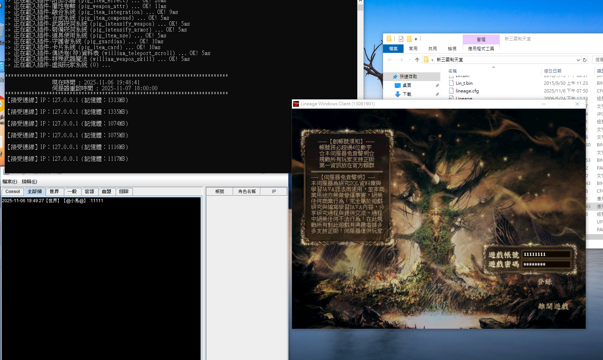The height and width of the screenshot is (360, 603).
Task: Click the pin icon beside 桌面
Action: point(437,86)
